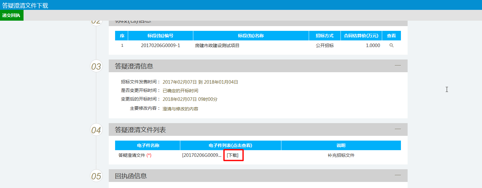
Task: Click the 电子件列表(点击查看) column header
Action: 231,145
